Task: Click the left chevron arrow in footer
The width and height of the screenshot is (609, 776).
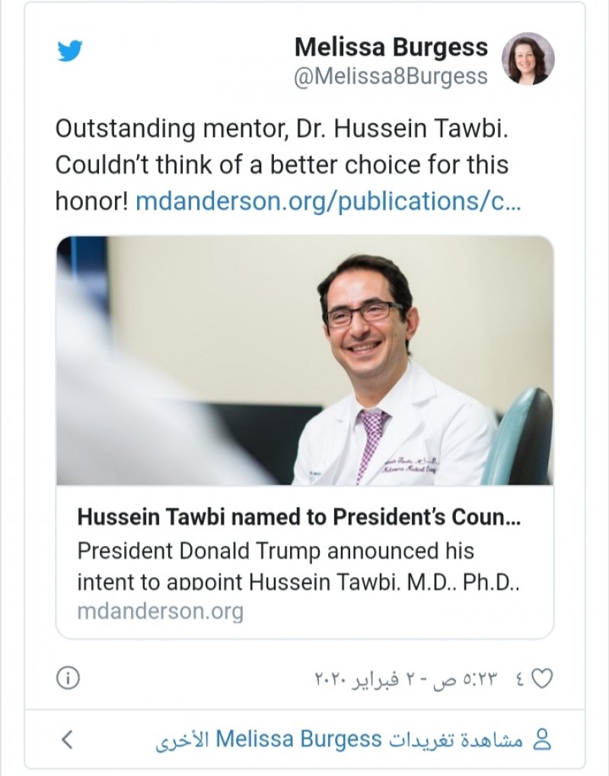Action: tap(68, 739)
